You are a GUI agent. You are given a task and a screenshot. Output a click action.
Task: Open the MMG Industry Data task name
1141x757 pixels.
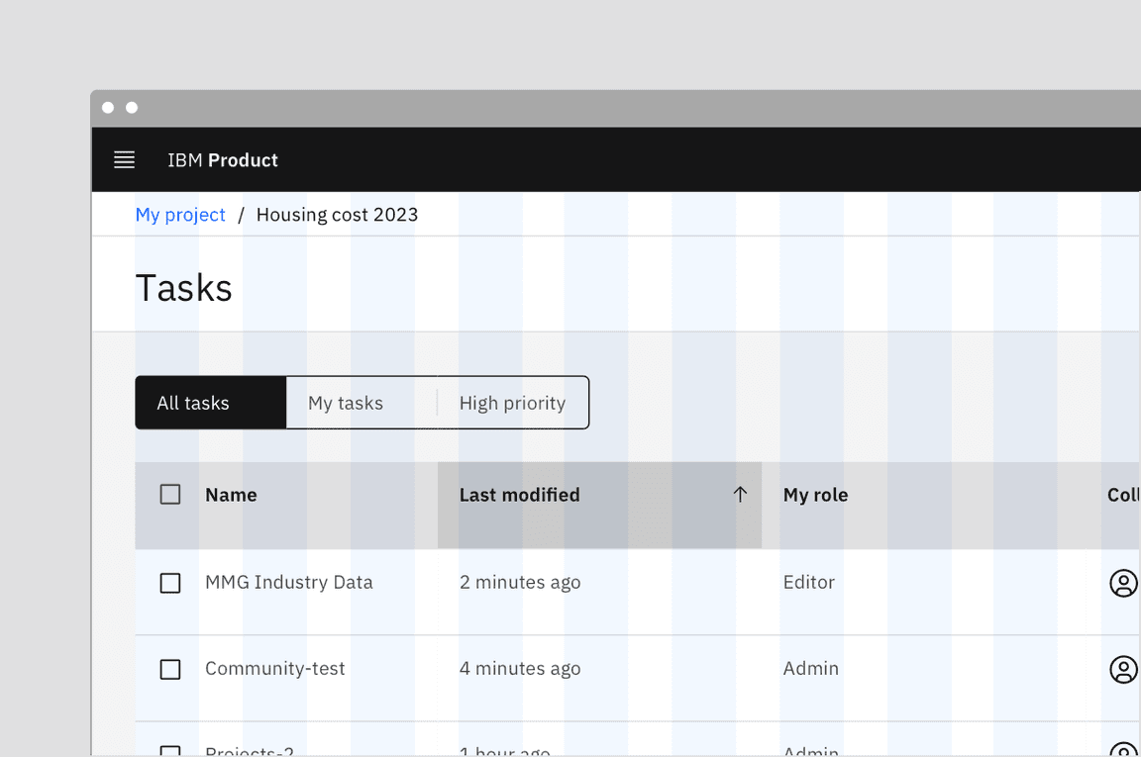289,583
